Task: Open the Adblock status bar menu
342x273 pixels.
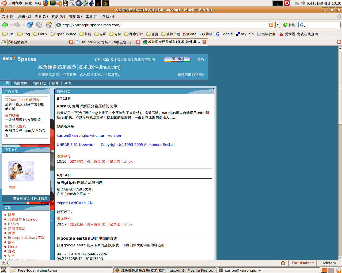Action: [x=329, y=263]
